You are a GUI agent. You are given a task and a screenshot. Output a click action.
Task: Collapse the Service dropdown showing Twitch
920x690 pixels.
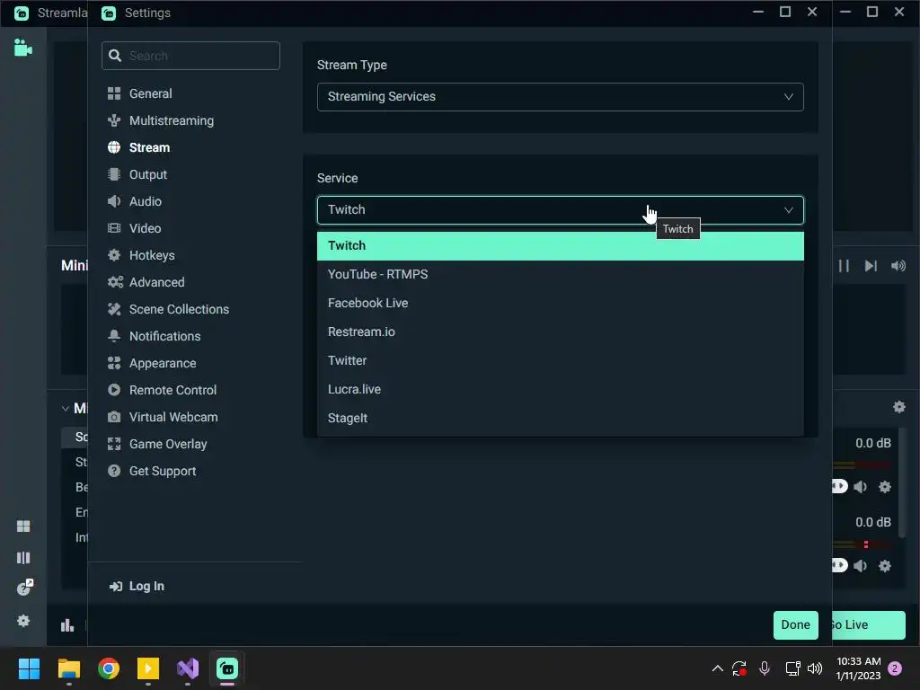tap(561, 210)
